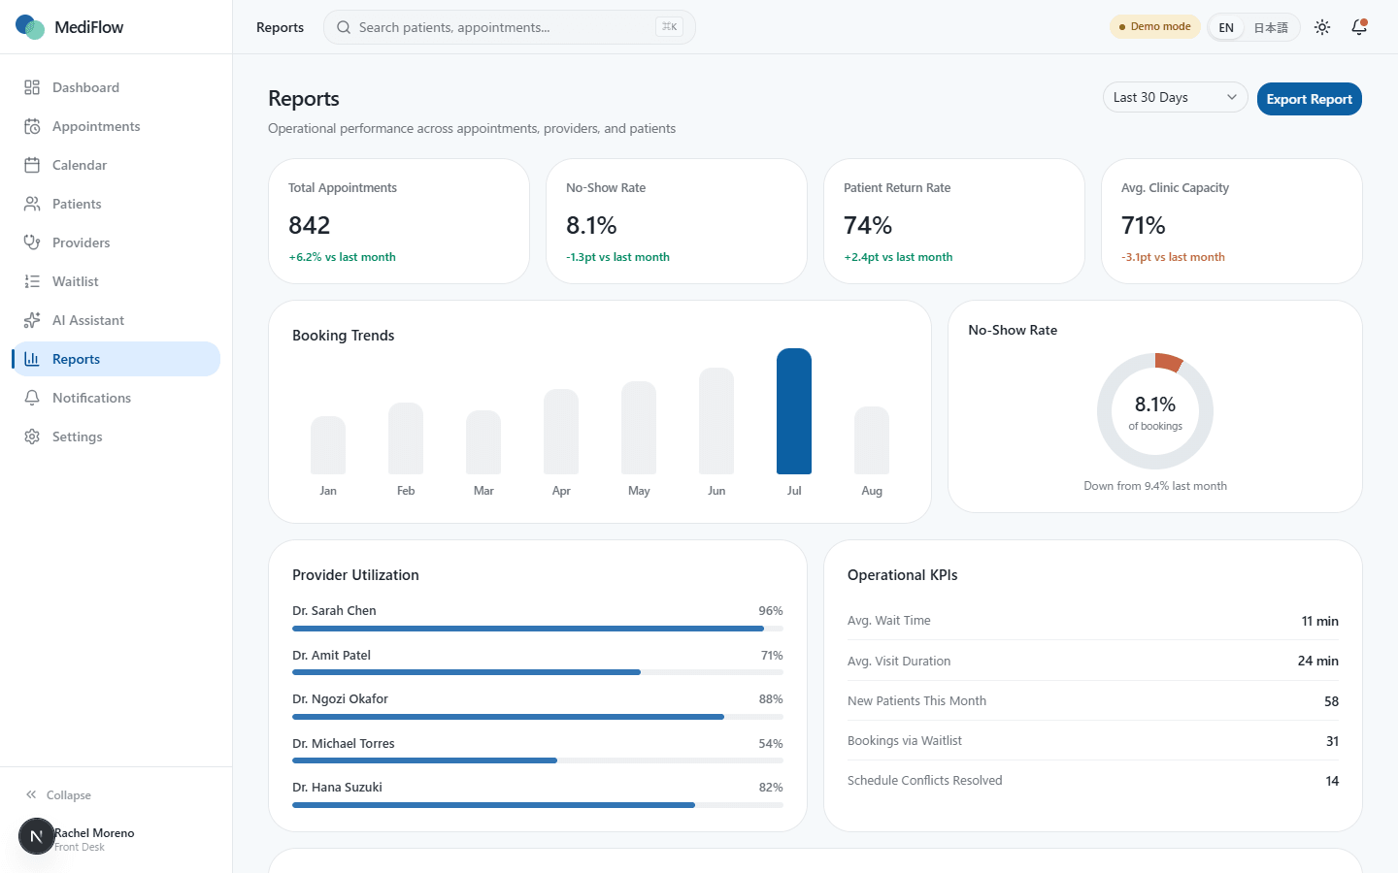The height and width of the screenshot is (873, 1398).
Task: Click the ⌘K shortcut badge
Action: pyautogui.click(x=669, y=27)
